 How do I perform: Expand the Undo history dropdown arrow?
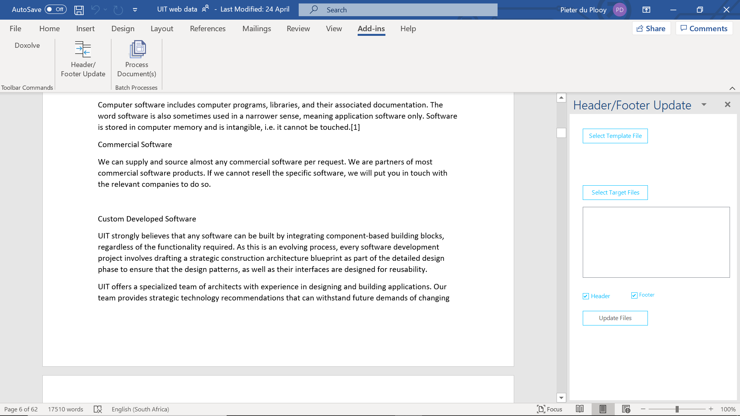[x=105, y=10]
